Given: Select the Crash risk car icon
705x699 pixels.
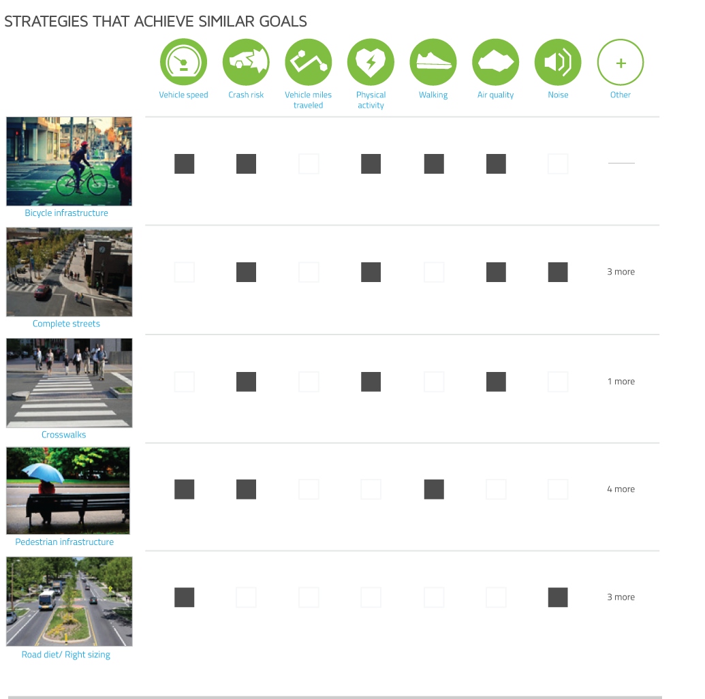Looking at the screenshot, I should click(x=246, y=62).
